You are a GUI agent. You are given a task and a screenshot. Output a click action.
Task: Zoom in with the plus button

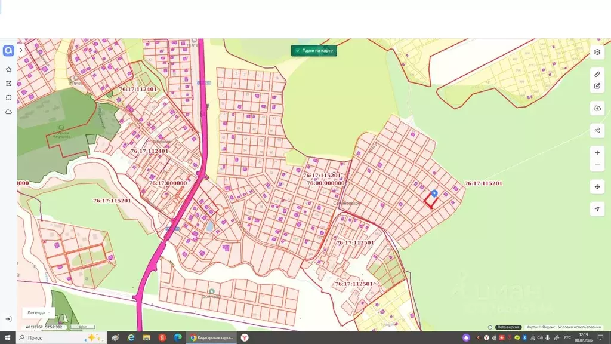coord(597,152)
